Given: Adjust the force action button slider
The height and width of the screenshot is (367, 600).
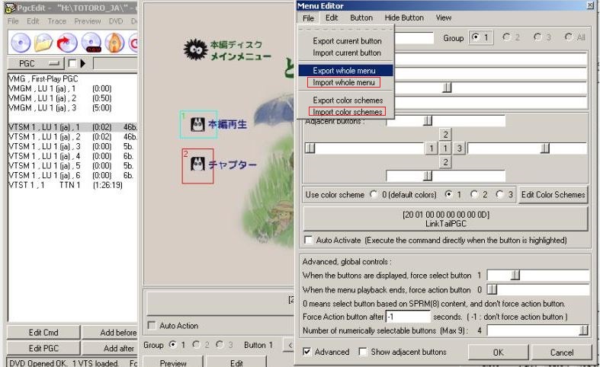Looking at the screenshot, I should click(493, 290).
